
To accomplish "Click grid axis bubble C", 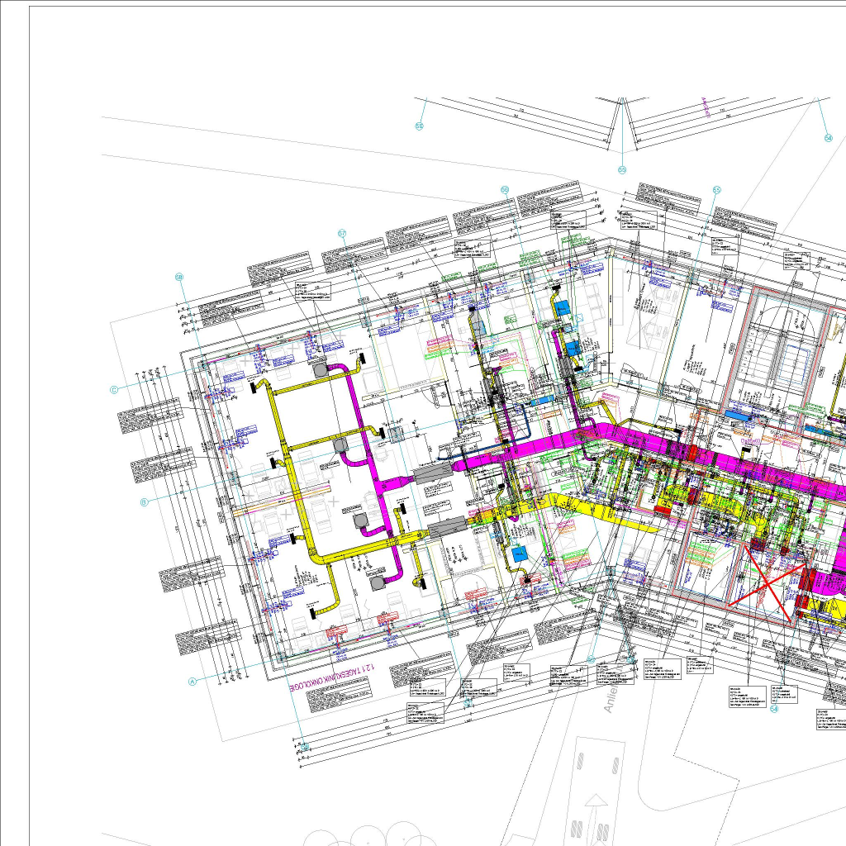I will click(x=114, y=390).
